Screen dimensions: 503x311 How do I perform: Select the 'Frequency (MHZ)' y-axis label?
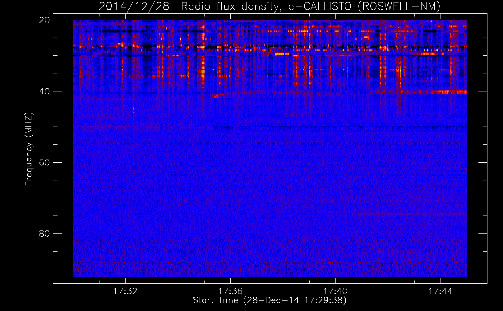28,149
